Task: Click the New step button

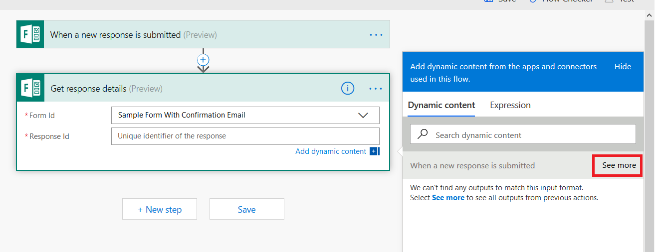Action: [160, 209]
